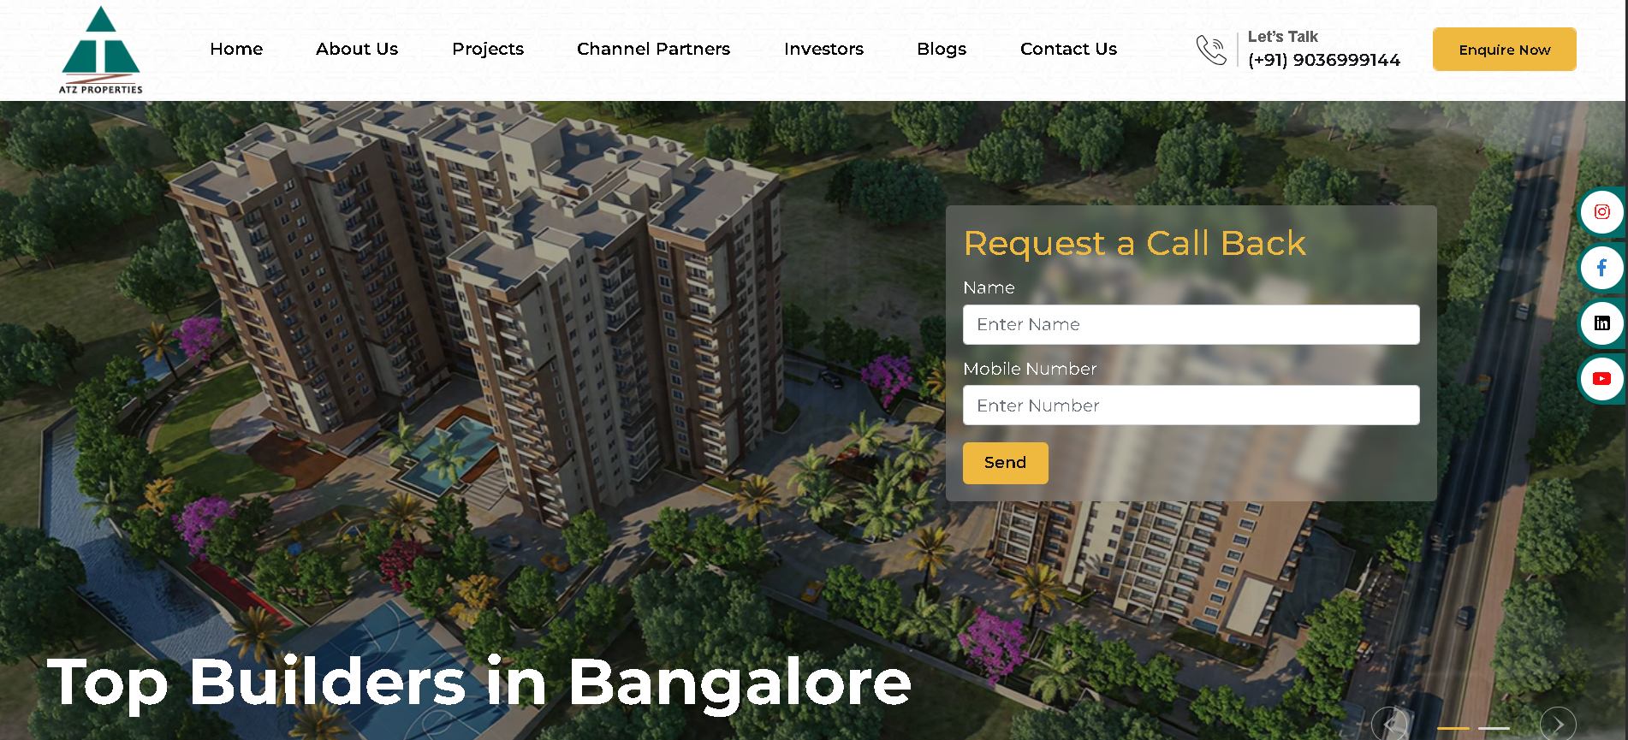1628x740 pixels.
Task: Focus the Enter Name field
Action: click(x=1191, y=325)
